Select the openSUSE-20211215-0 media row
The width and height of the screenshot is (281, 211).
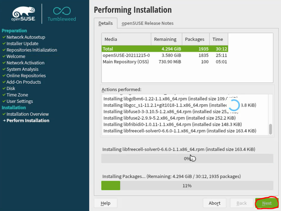coord(165,55)
